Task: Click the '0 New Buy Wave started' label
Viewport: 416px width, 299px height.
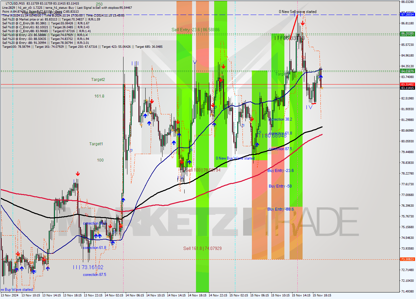Action: [x=235, y=158]
